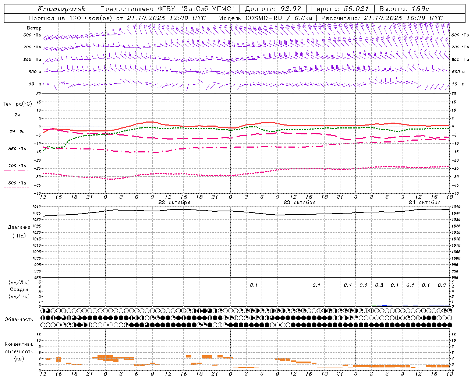
Task: Click the Td 2м dew point legend label
Action: 17,132
